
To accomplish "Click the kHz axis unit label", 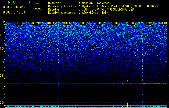I will pyautogui.click(x=2, y=22).
